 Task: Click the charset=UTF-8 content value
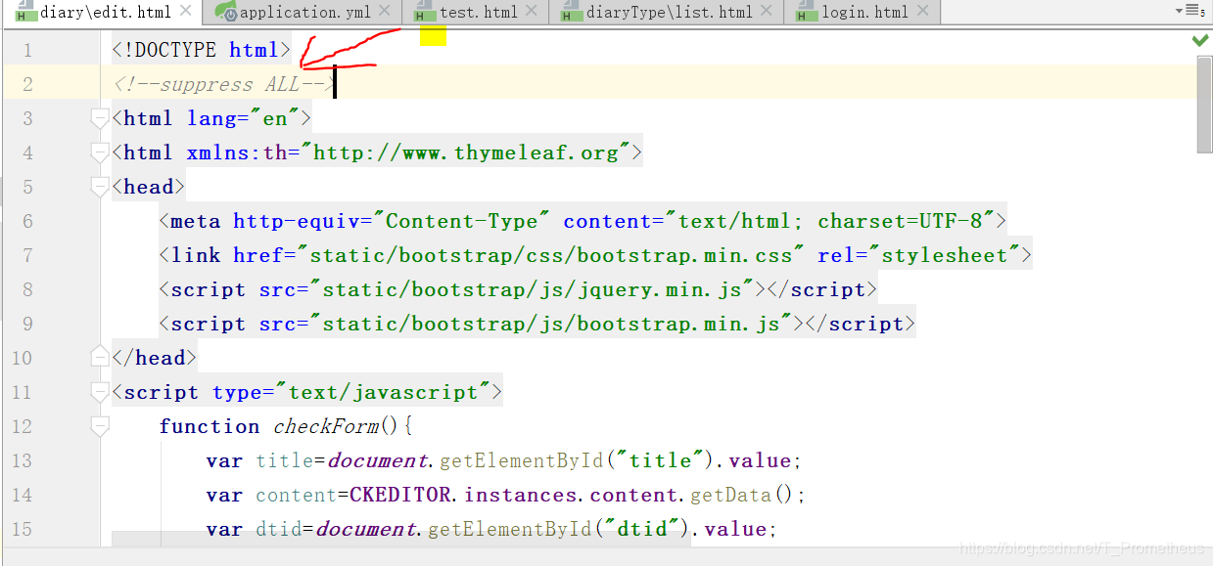coord(900,221)
